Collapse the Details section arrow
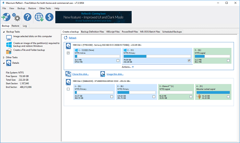240x143 pixels. pos(4,63)
